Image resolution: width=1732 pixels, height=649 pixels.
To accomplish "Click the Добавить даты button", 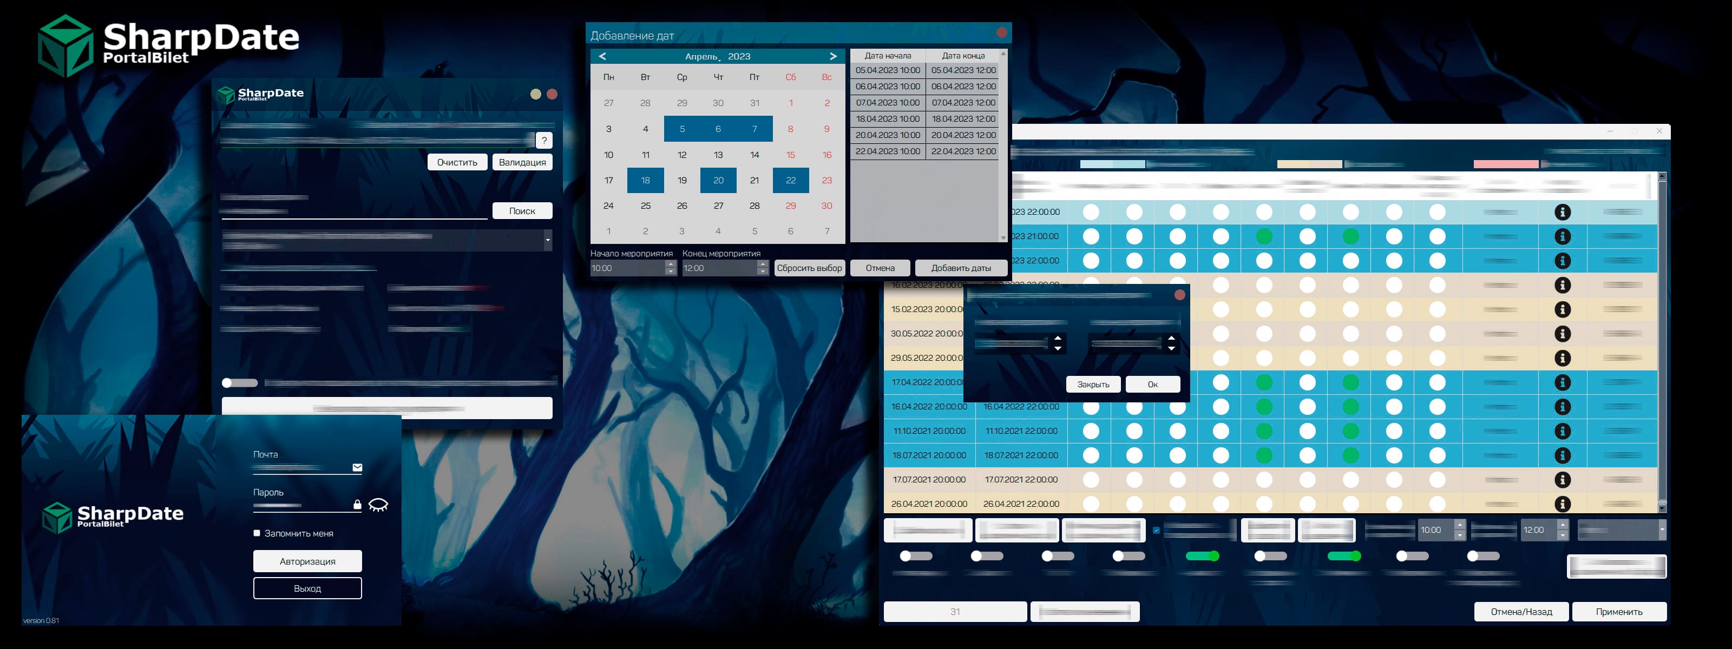I will tap(961, 268).
